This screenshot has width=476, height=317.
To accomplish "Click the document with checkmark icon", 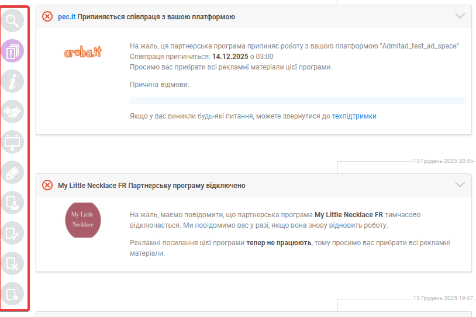I will point(13,234).
